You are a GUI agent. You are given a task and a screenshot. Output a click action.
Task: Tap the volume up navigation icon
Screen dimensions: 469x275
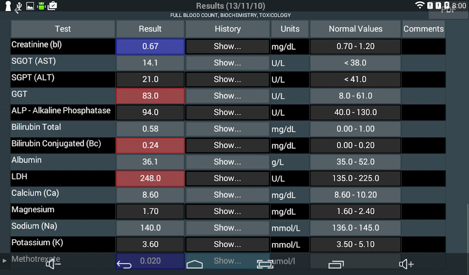coord(406,264)
